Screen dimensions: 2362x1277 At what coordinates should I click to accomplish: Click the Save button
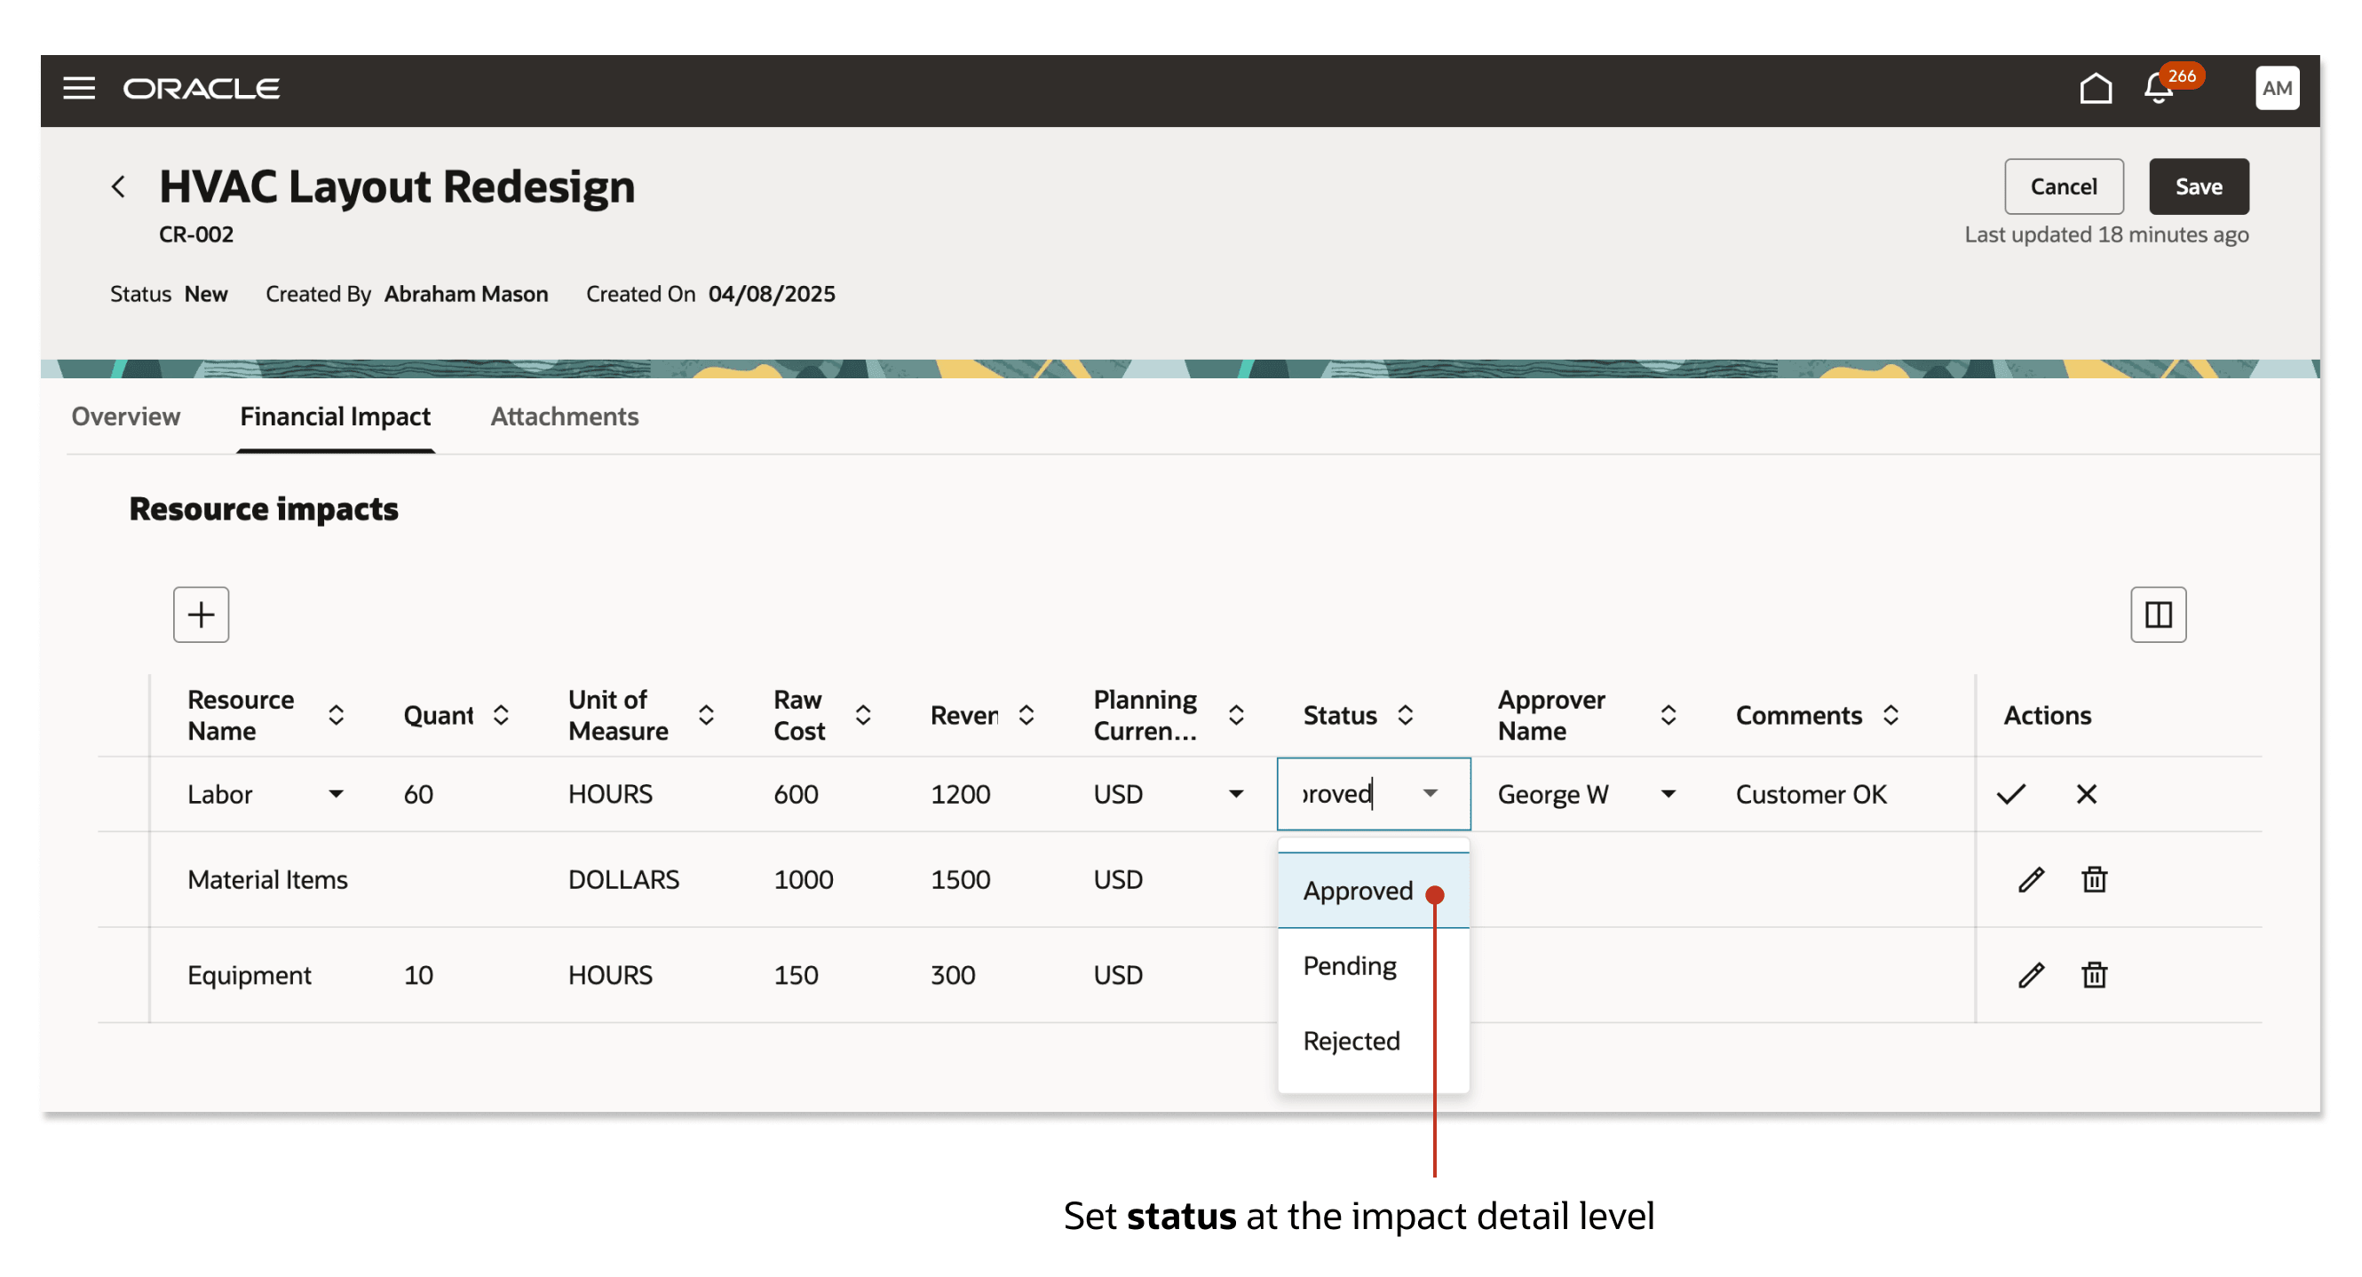point(2198,186)
